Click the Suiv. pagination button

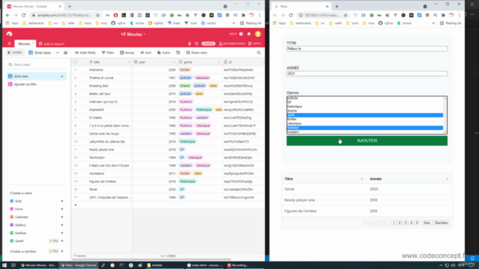pyautogui.click(x=427, y=223)
